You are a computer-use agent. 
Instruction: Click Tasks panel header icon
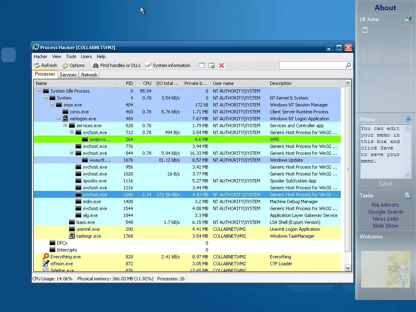[408, 195]
